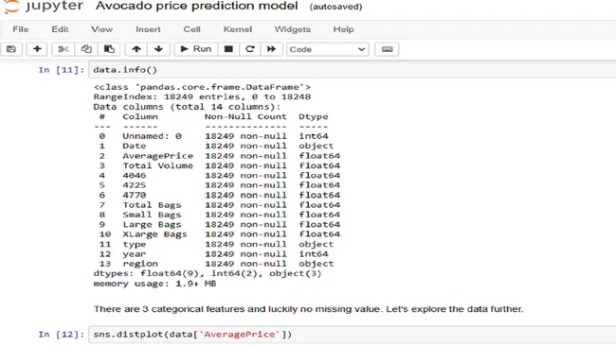Click the Total Volume row in output
This screenshot has height=346, width=616.
coord(219,165)
